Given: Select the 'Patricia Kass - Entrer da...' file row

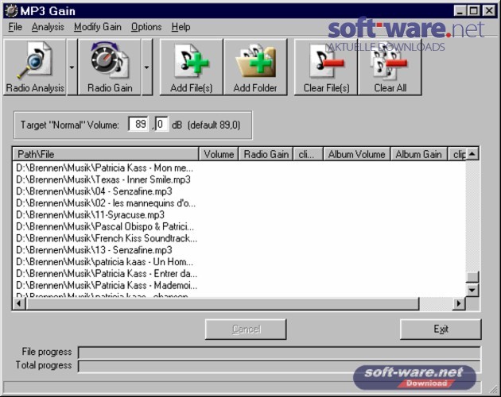Looking at the screenshot, I should 107,274.
